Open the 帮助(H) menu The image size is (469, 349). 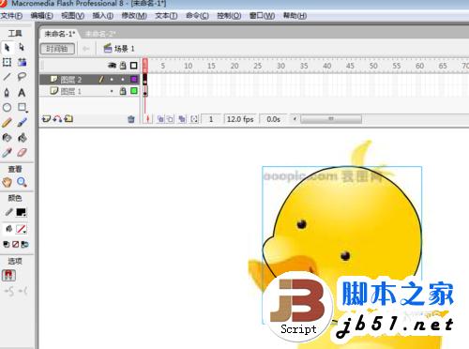click(295, 16)
